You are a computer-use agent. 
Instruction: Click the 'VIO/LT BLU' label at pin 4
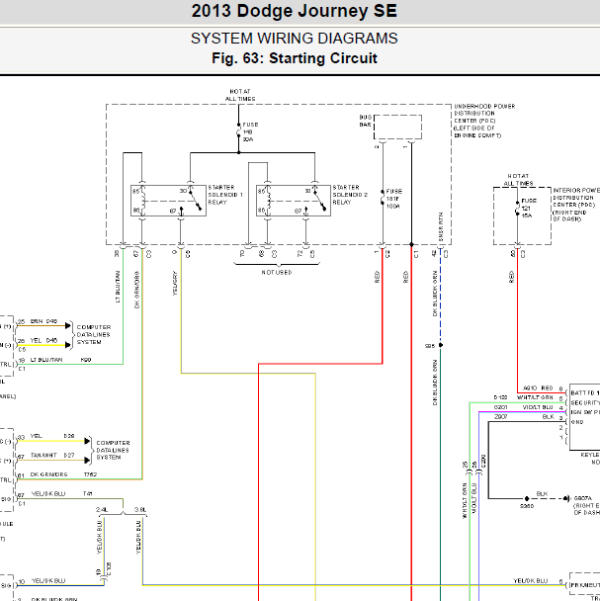click(x=538, y=407)
